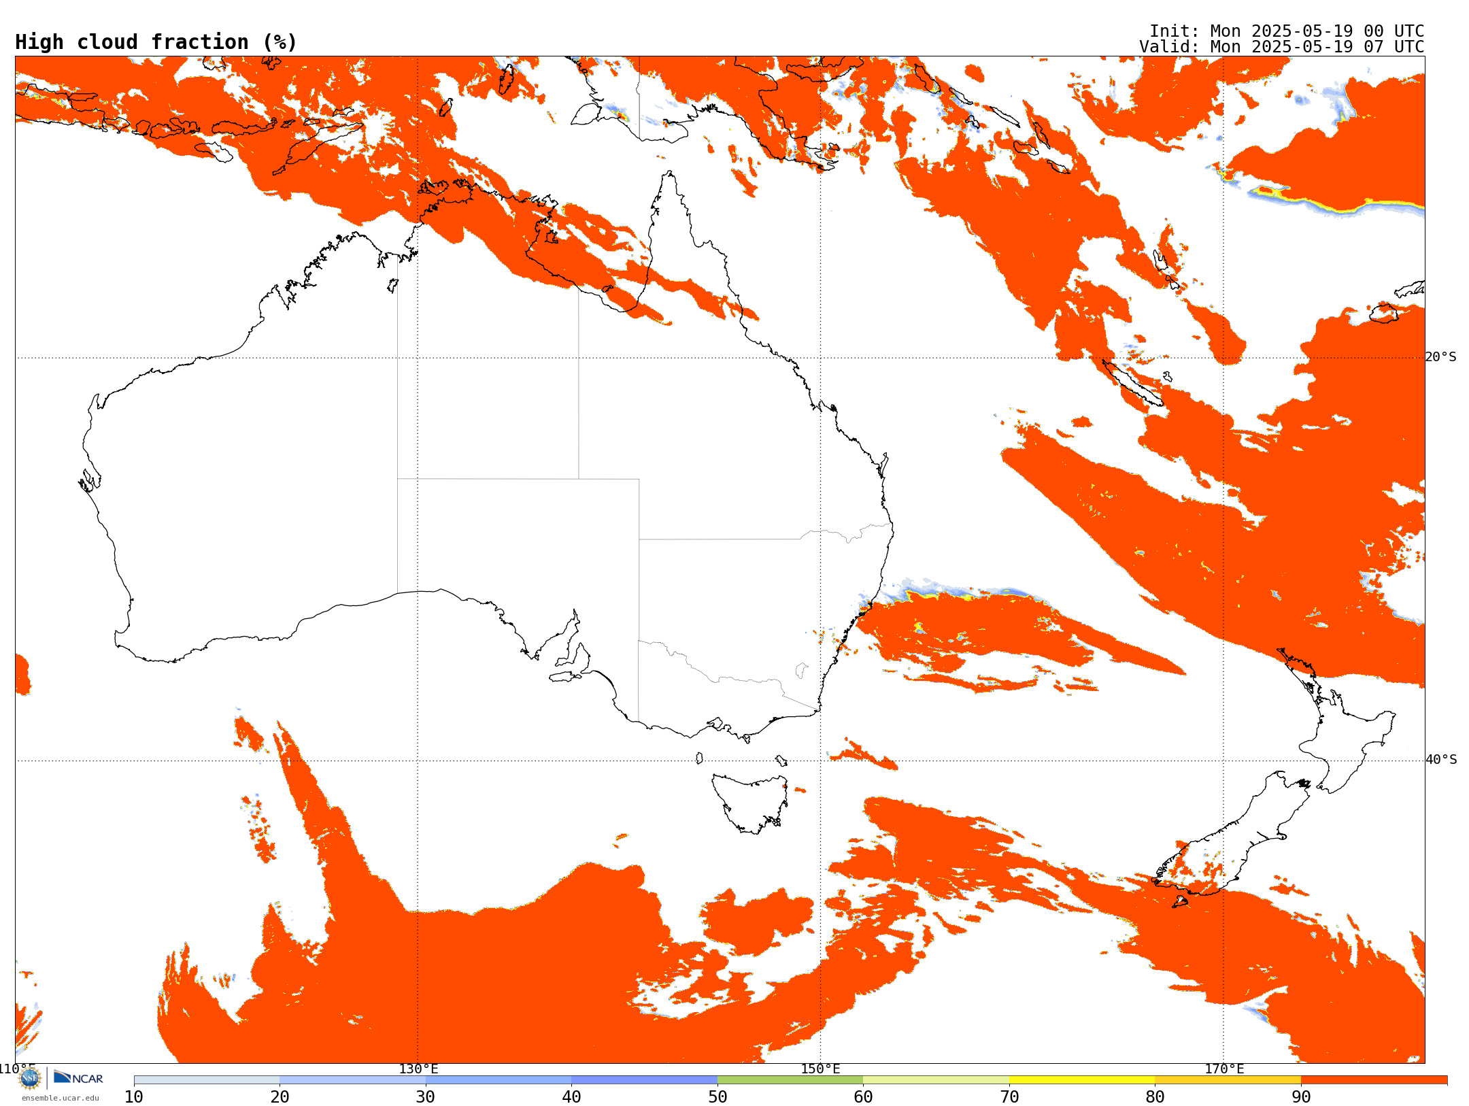Click the Valid time line 'Valid: Mon 2025-05-19 07 UTC'
Image resolution: width=1469 pixels, height=1106 pixels.
(1282, 47)
